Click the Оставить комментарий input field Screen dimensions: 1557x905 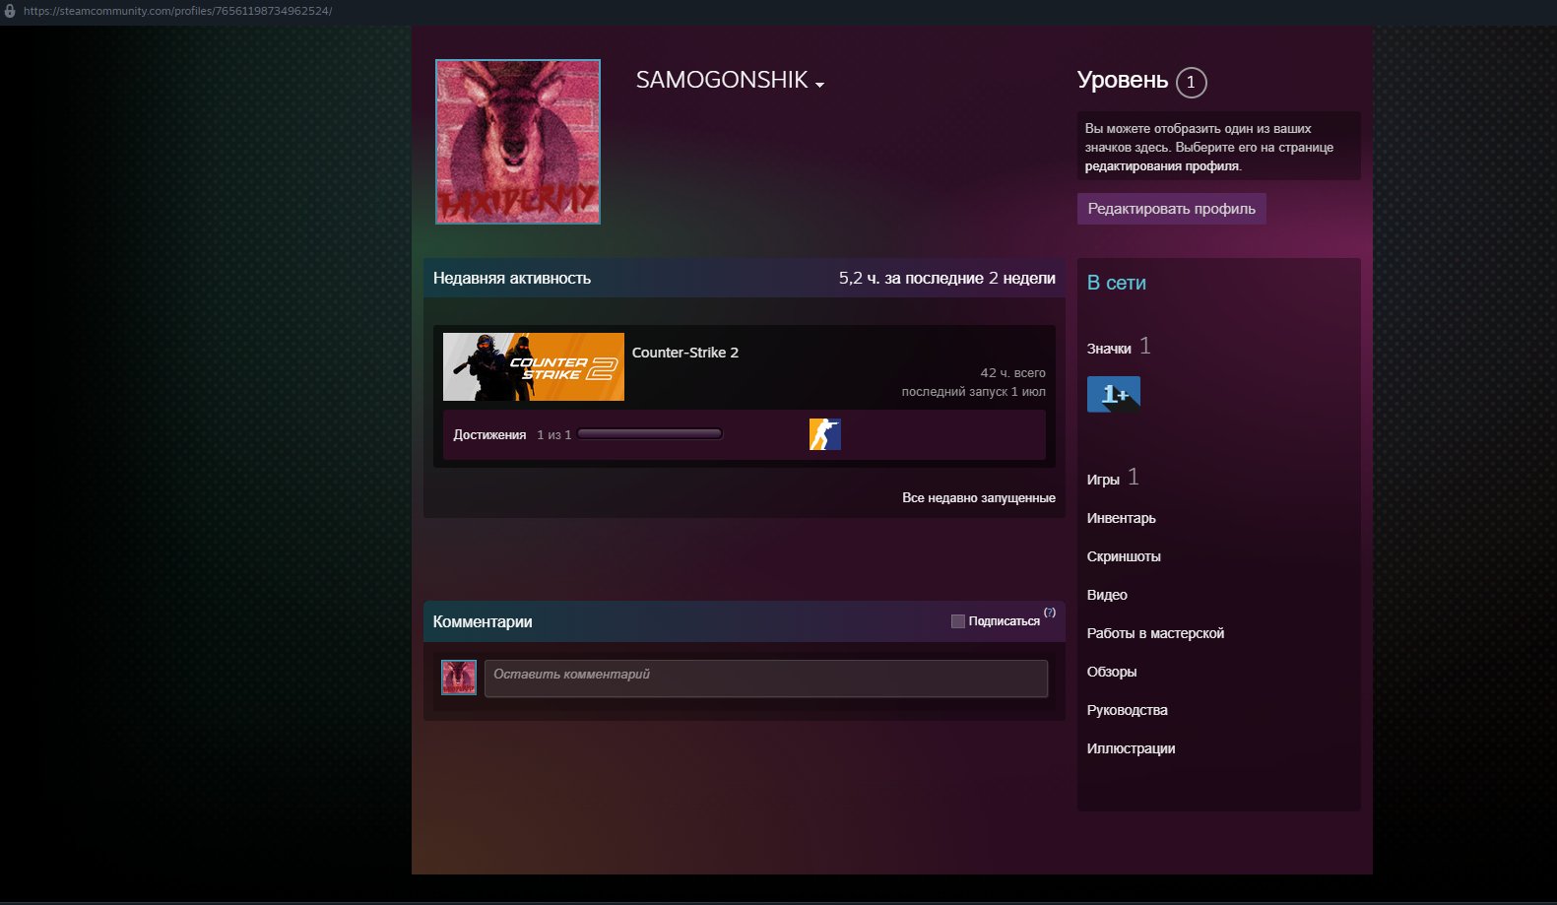tap(766, 679)
